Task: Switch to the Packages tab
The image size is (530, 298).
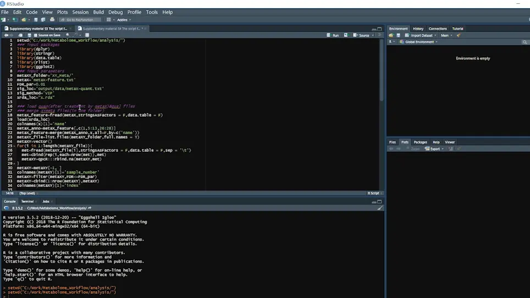Action: pos(420,142)
